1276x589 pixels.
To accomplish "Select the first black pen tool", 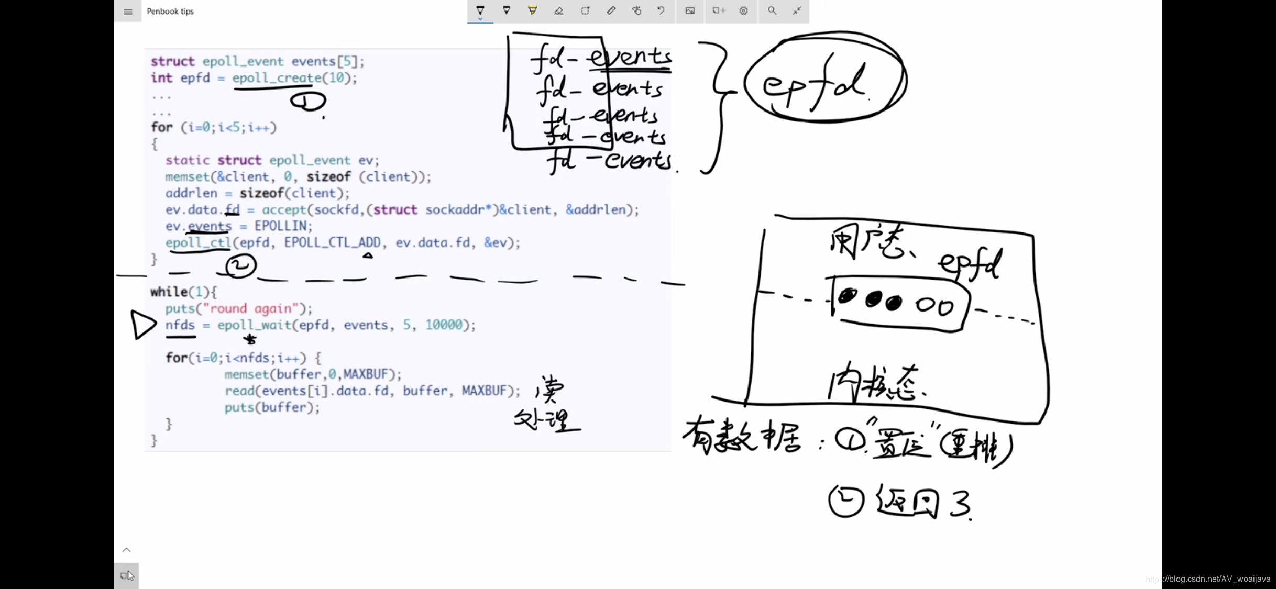I will [480, 10].
